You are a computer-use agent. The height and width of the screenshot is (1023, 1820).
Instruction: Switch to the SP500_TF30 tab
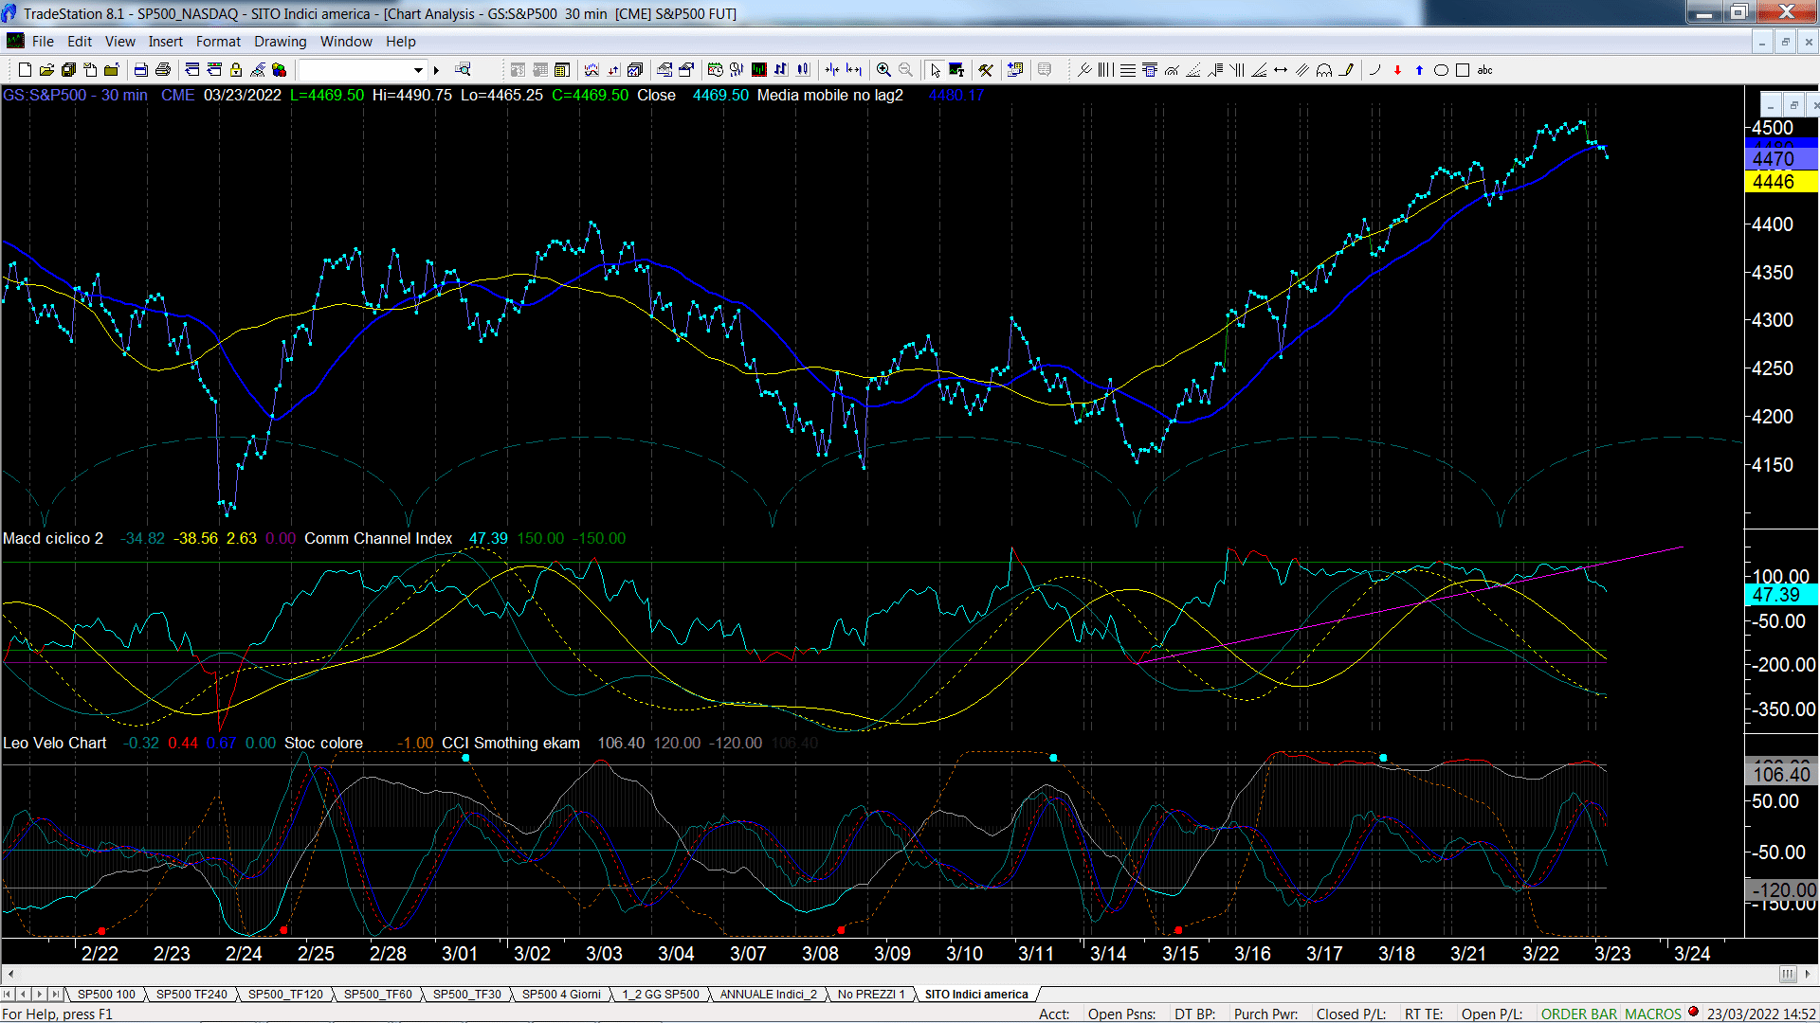[466, 995]
